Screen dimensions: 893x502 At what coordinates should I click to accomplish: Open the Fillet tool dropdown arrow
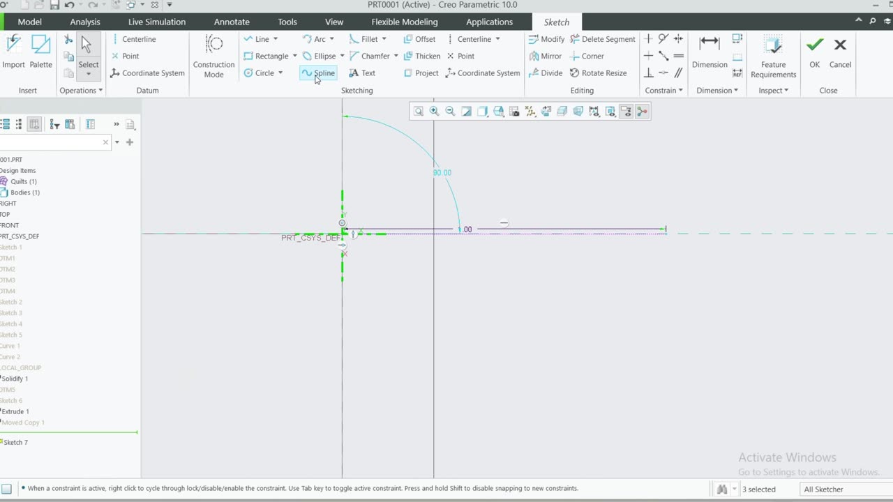click(384, 39)
